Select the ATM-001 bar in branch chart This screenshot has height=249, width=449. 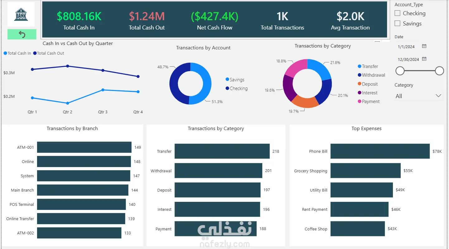84,147
